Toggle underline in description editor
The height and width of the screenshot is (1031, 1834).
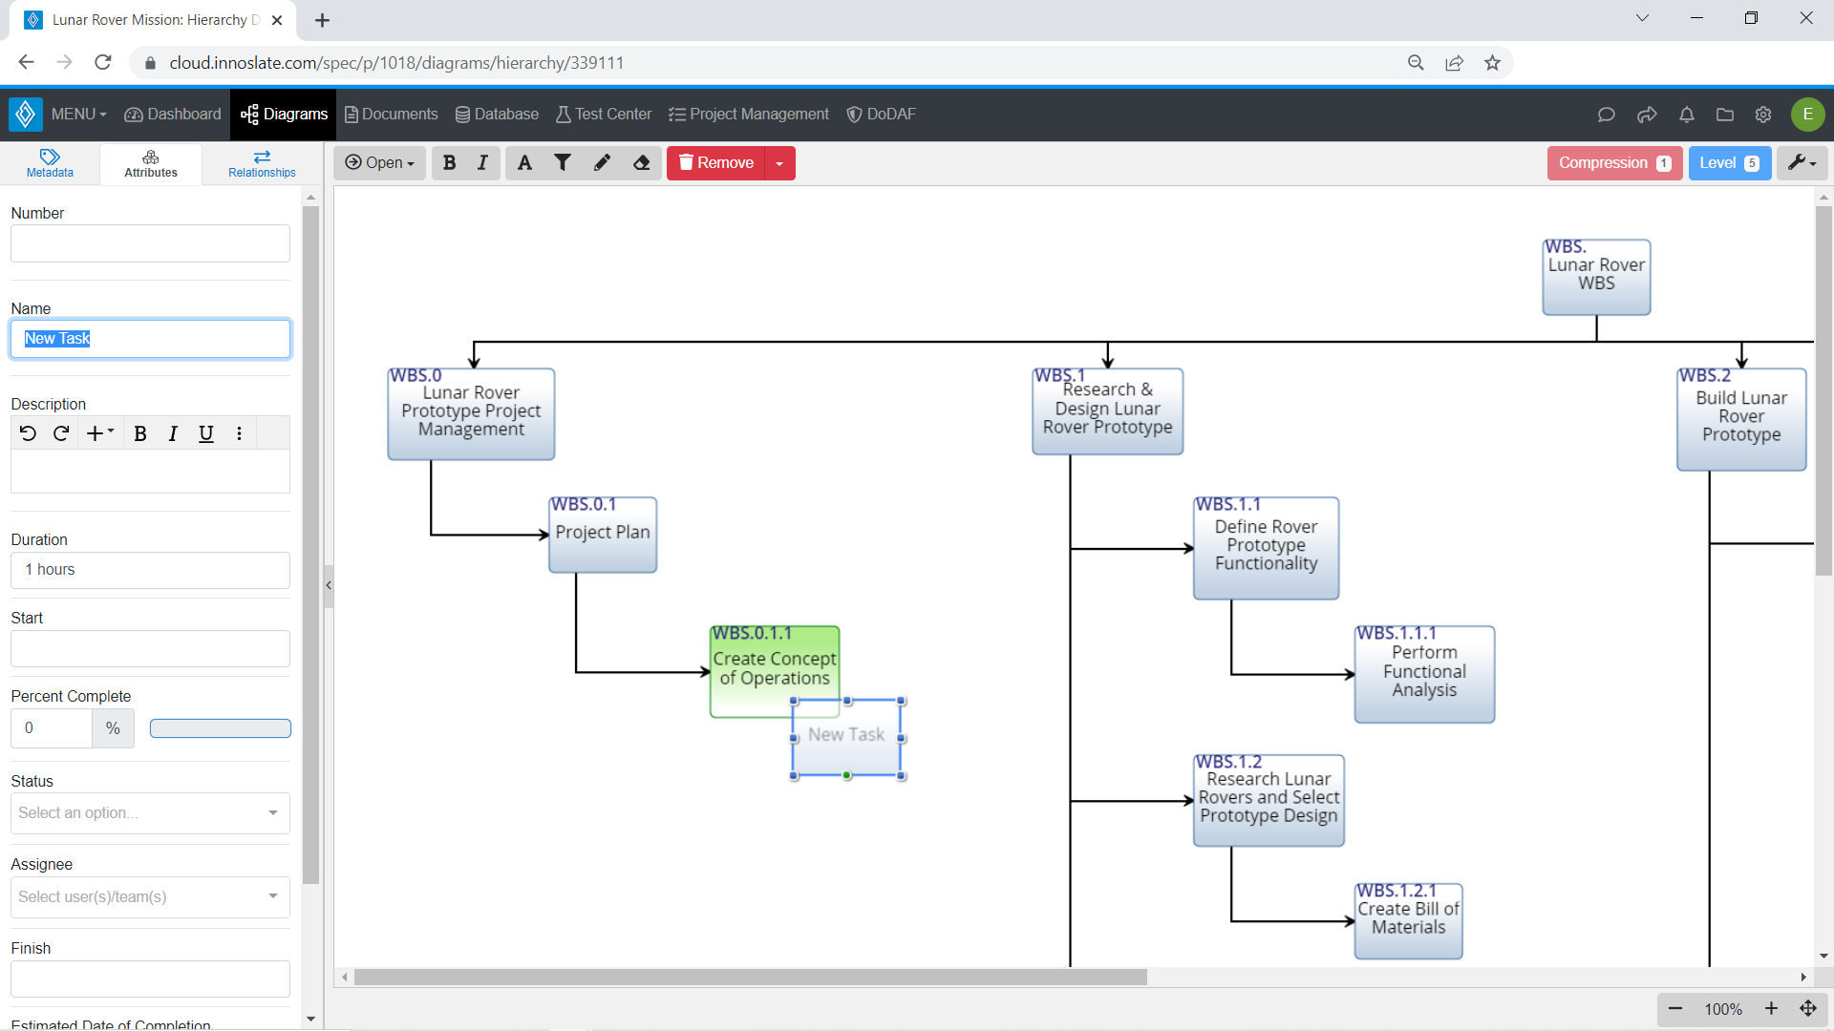[205, 433]
